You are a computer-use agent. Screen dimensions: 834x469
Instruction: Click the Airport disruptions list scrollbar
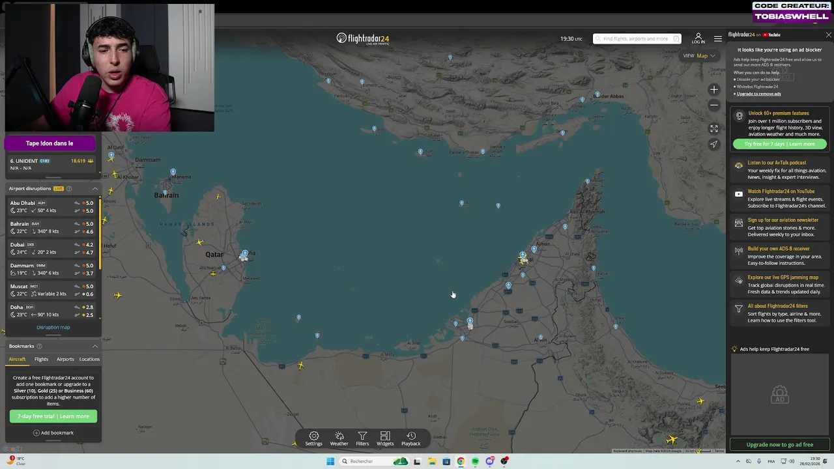pyautogui.click(x=100, y=234)
